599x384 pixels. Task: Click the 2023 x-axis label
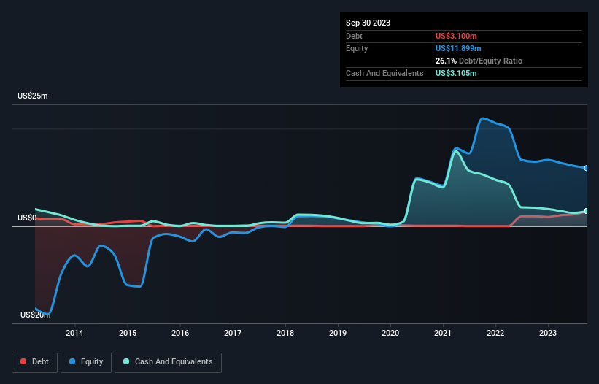(548, 333)
